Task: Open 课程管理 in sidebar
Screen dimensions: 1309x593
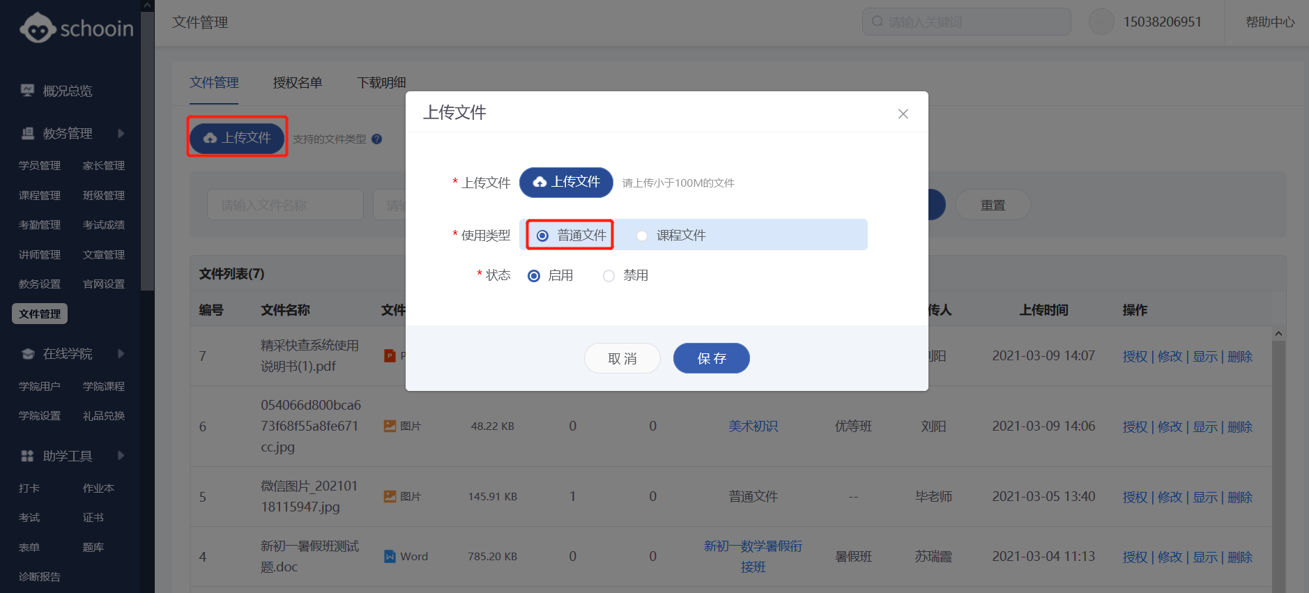Action: [40, 196]
